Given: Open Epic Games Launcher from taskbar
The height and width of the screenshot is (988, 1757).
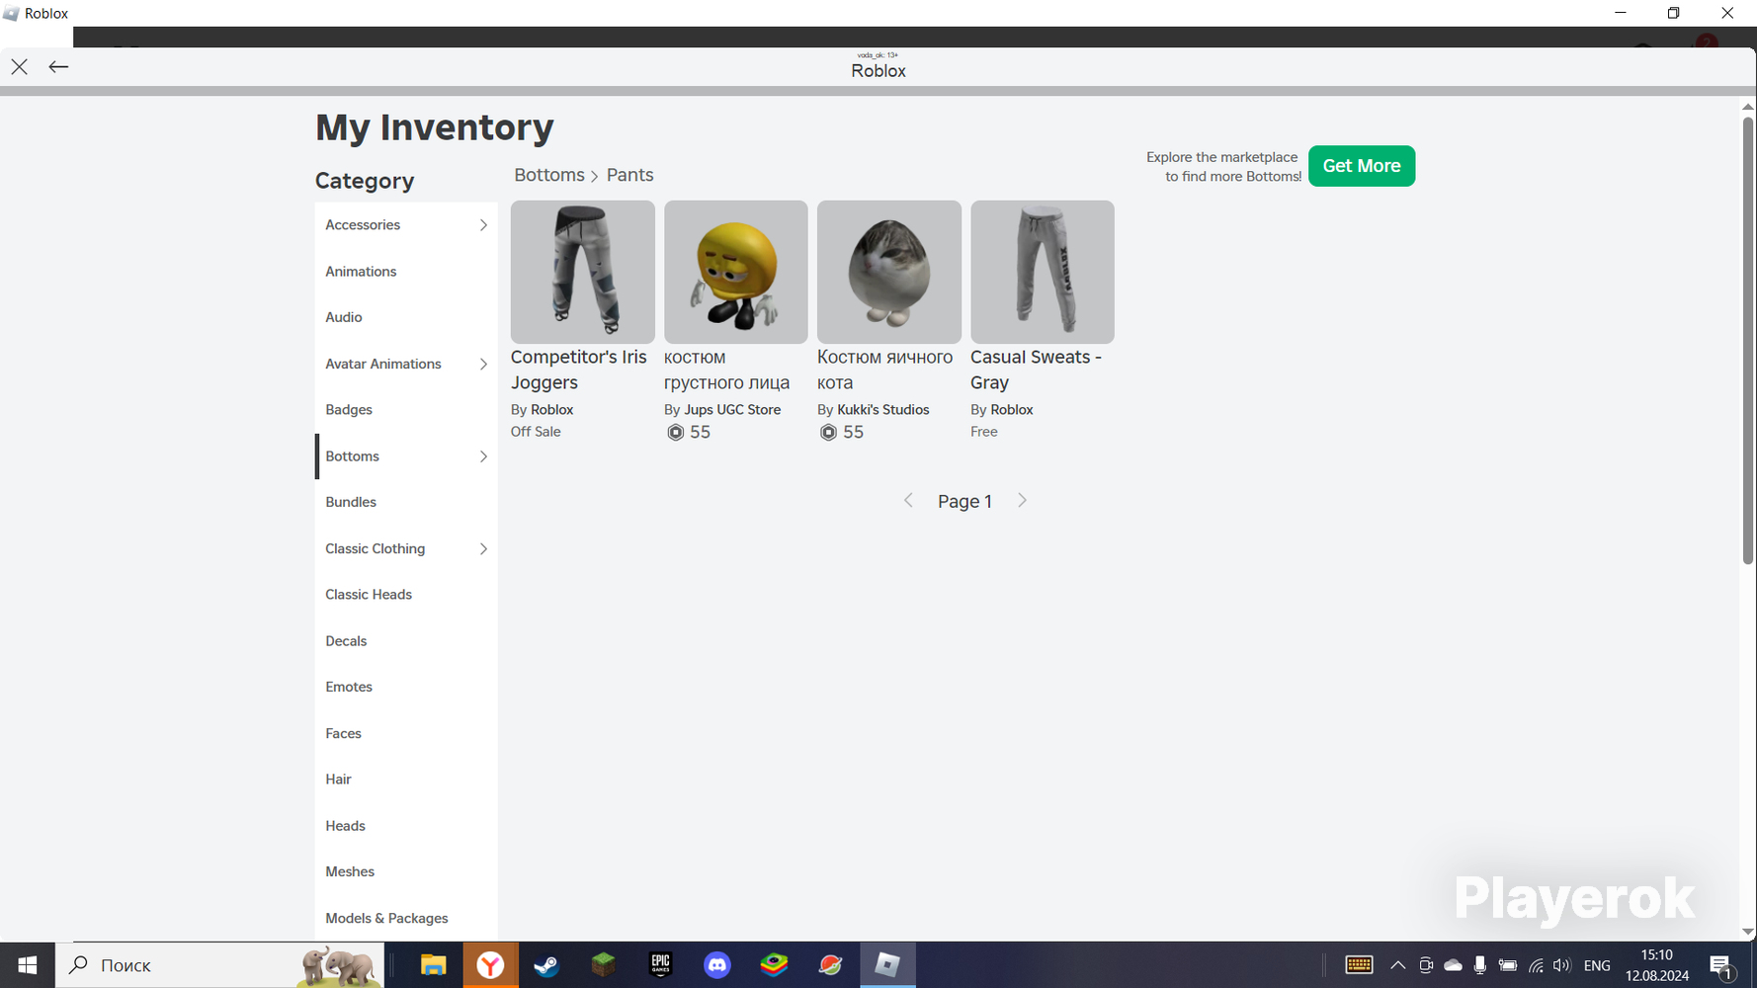Looking at the screenshot, I should 660,965.
